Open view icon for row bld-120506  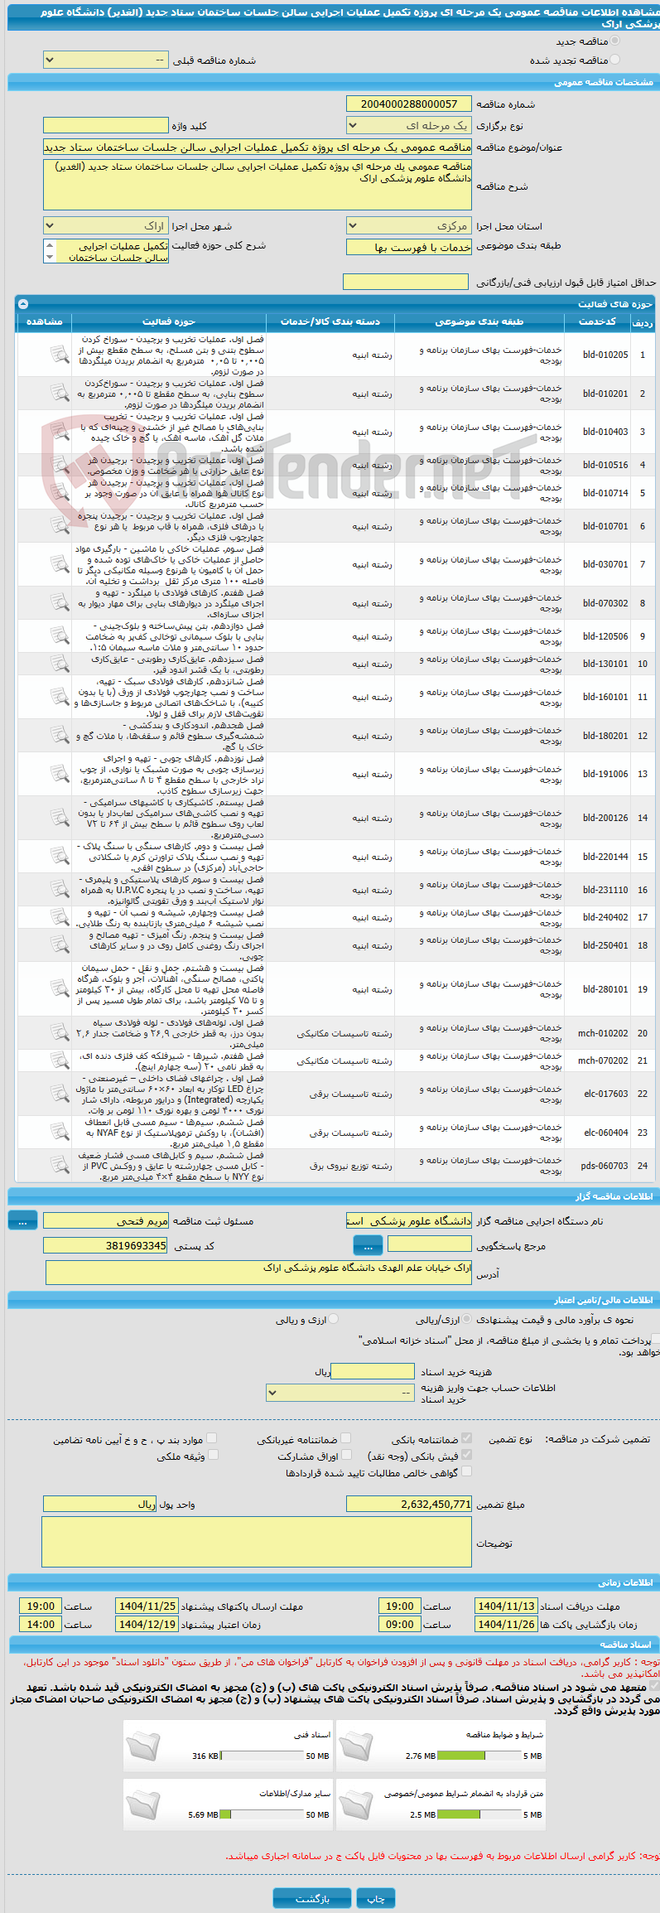60,636
